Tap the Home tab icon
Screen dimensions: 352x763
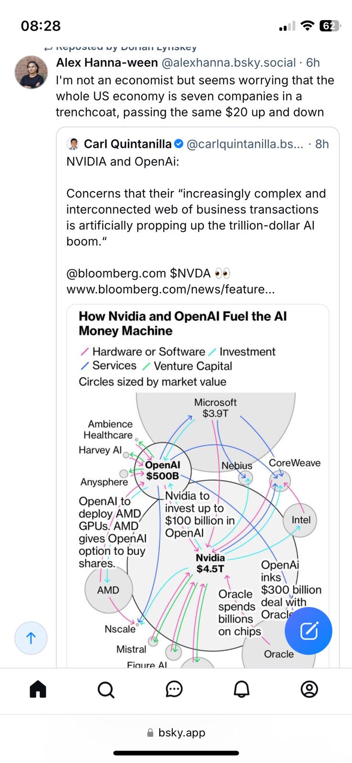click(38, 689)
